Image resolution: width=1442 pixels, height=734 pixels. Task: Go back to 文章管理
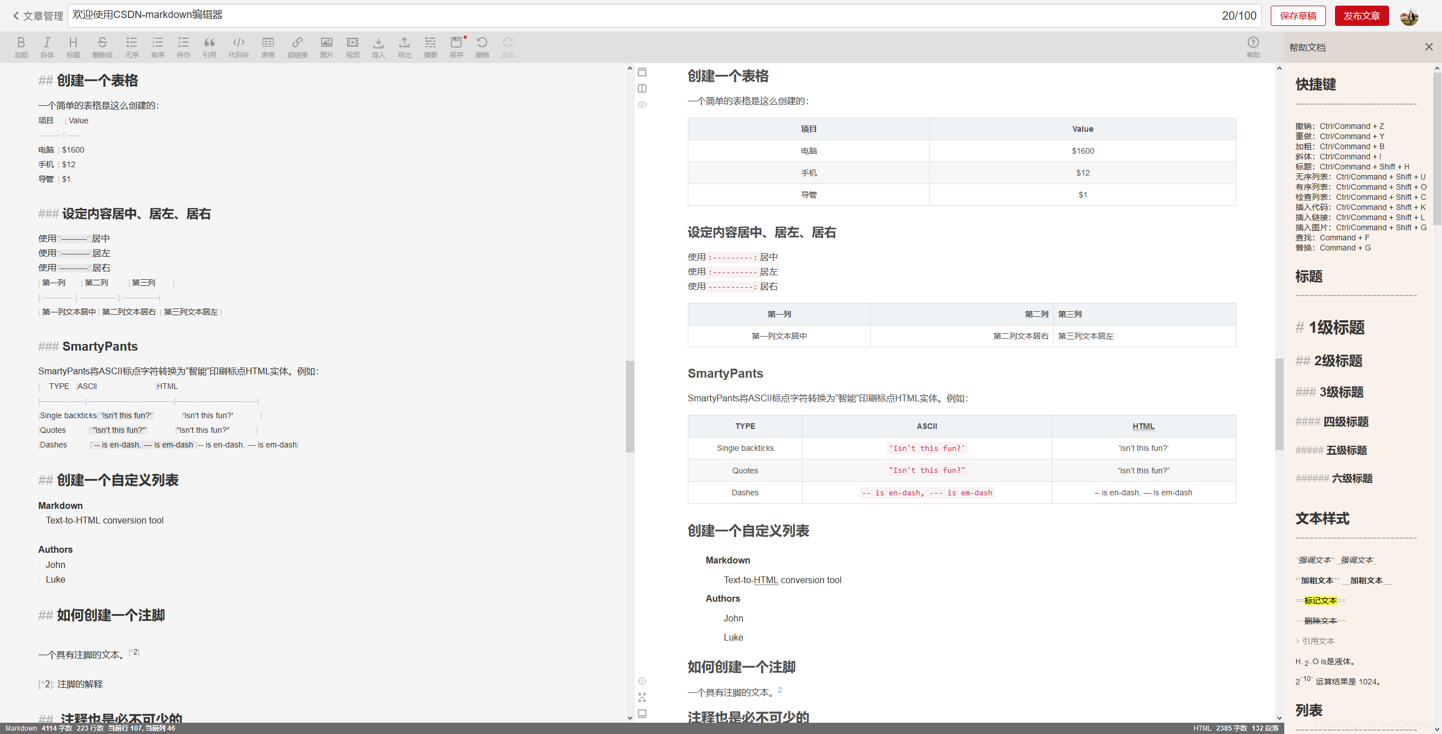[38, 16]
